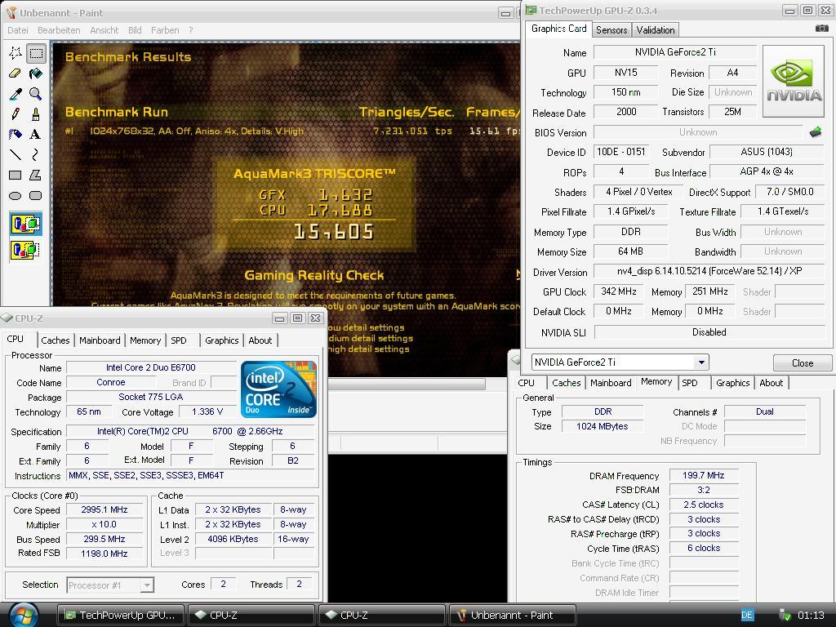
Task: Choose opaque selection option in Paint toolbox
Action: (25, 224)
